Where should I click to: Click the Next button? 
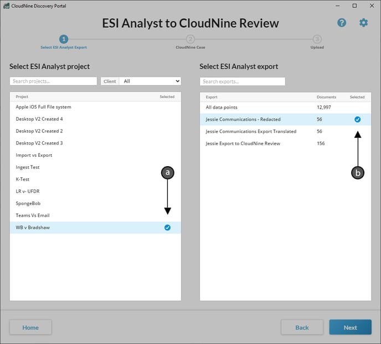[x=351, y=327]
